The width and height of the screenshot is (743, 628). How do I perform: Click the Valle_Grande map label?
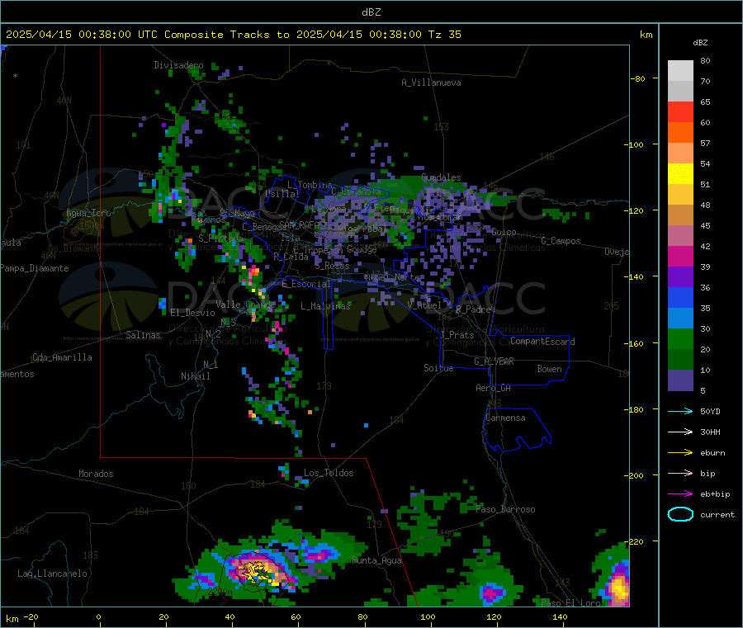pos(245,304)
